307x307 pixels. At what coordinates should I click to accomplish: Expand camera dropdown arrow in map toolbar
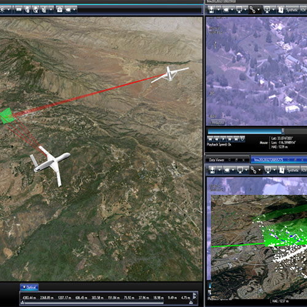74,9
